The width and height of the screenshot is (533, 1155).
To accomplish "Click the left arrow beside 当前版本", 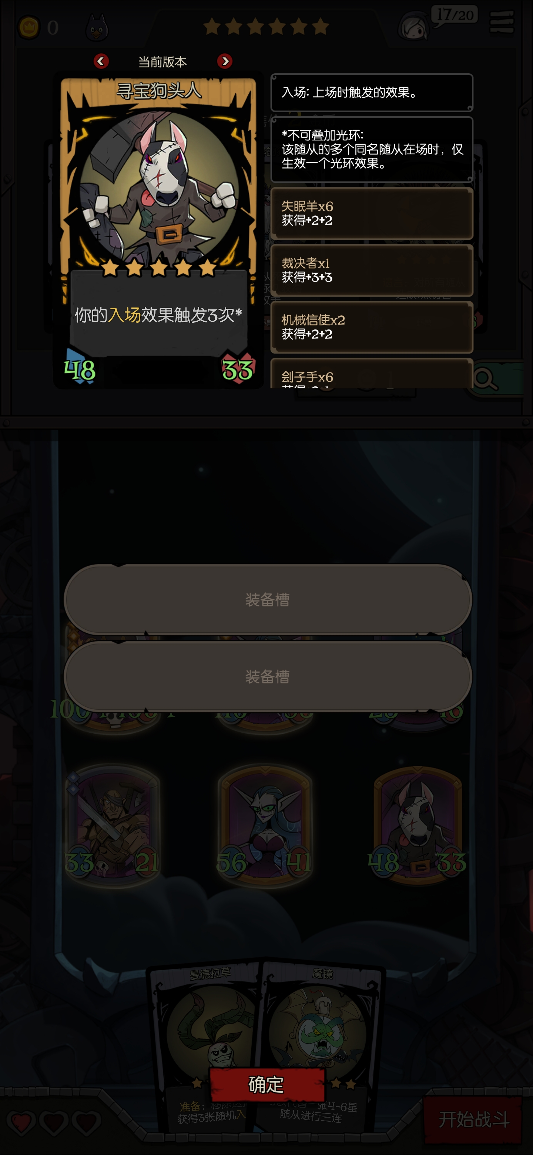I will (101, 61).
